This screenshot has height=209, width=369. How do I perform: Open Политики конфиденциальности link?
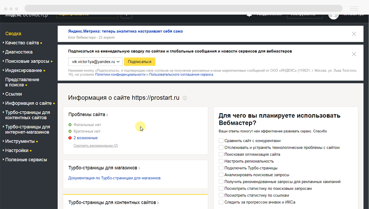click(x=120, y=75)
